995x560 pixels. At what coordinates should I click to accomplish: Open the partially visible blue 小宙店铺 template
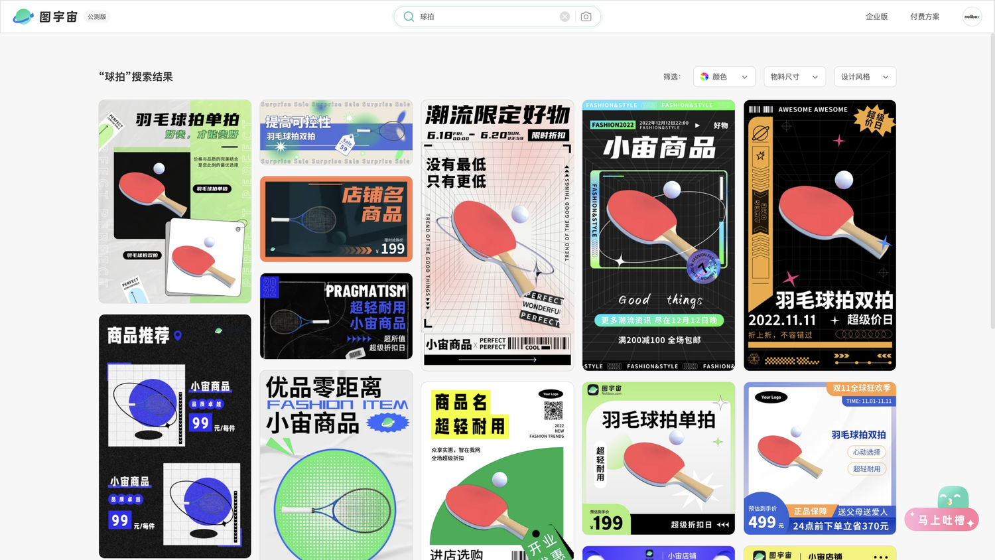coord(659,553)
